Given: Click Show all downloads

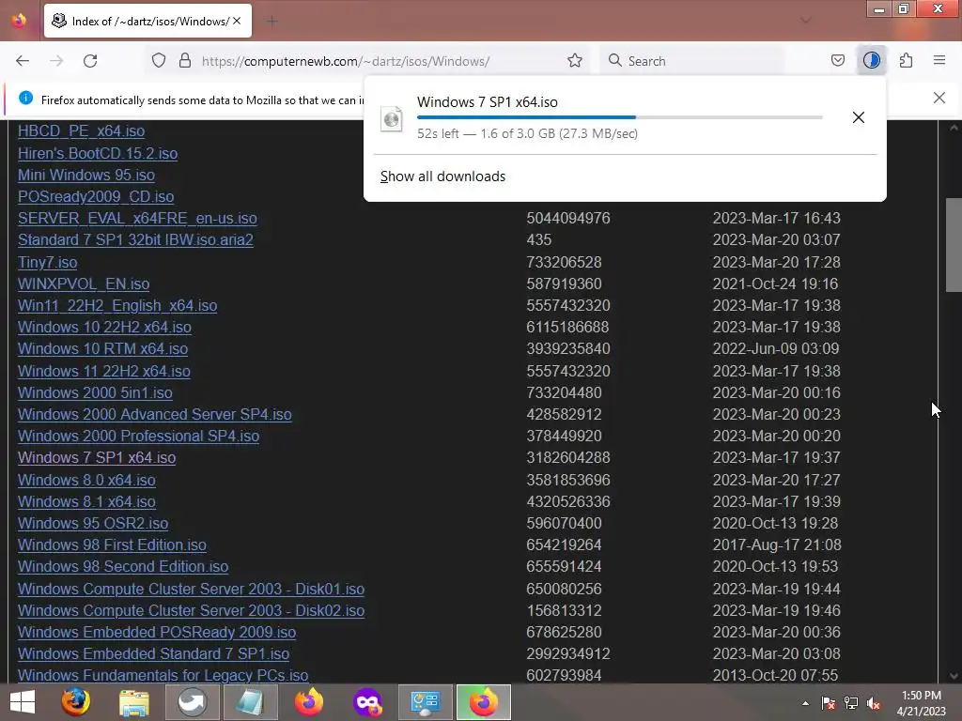Looking at the screenshot, I should point(442,176).
